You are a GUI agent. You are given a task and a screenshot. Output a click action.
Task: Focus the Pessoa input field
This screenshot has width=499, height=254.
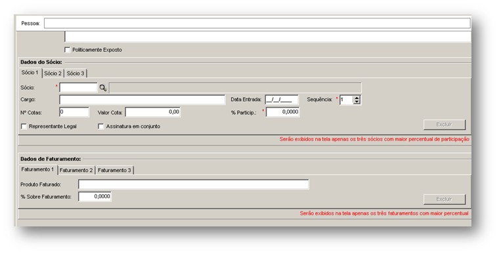point(257,23)
